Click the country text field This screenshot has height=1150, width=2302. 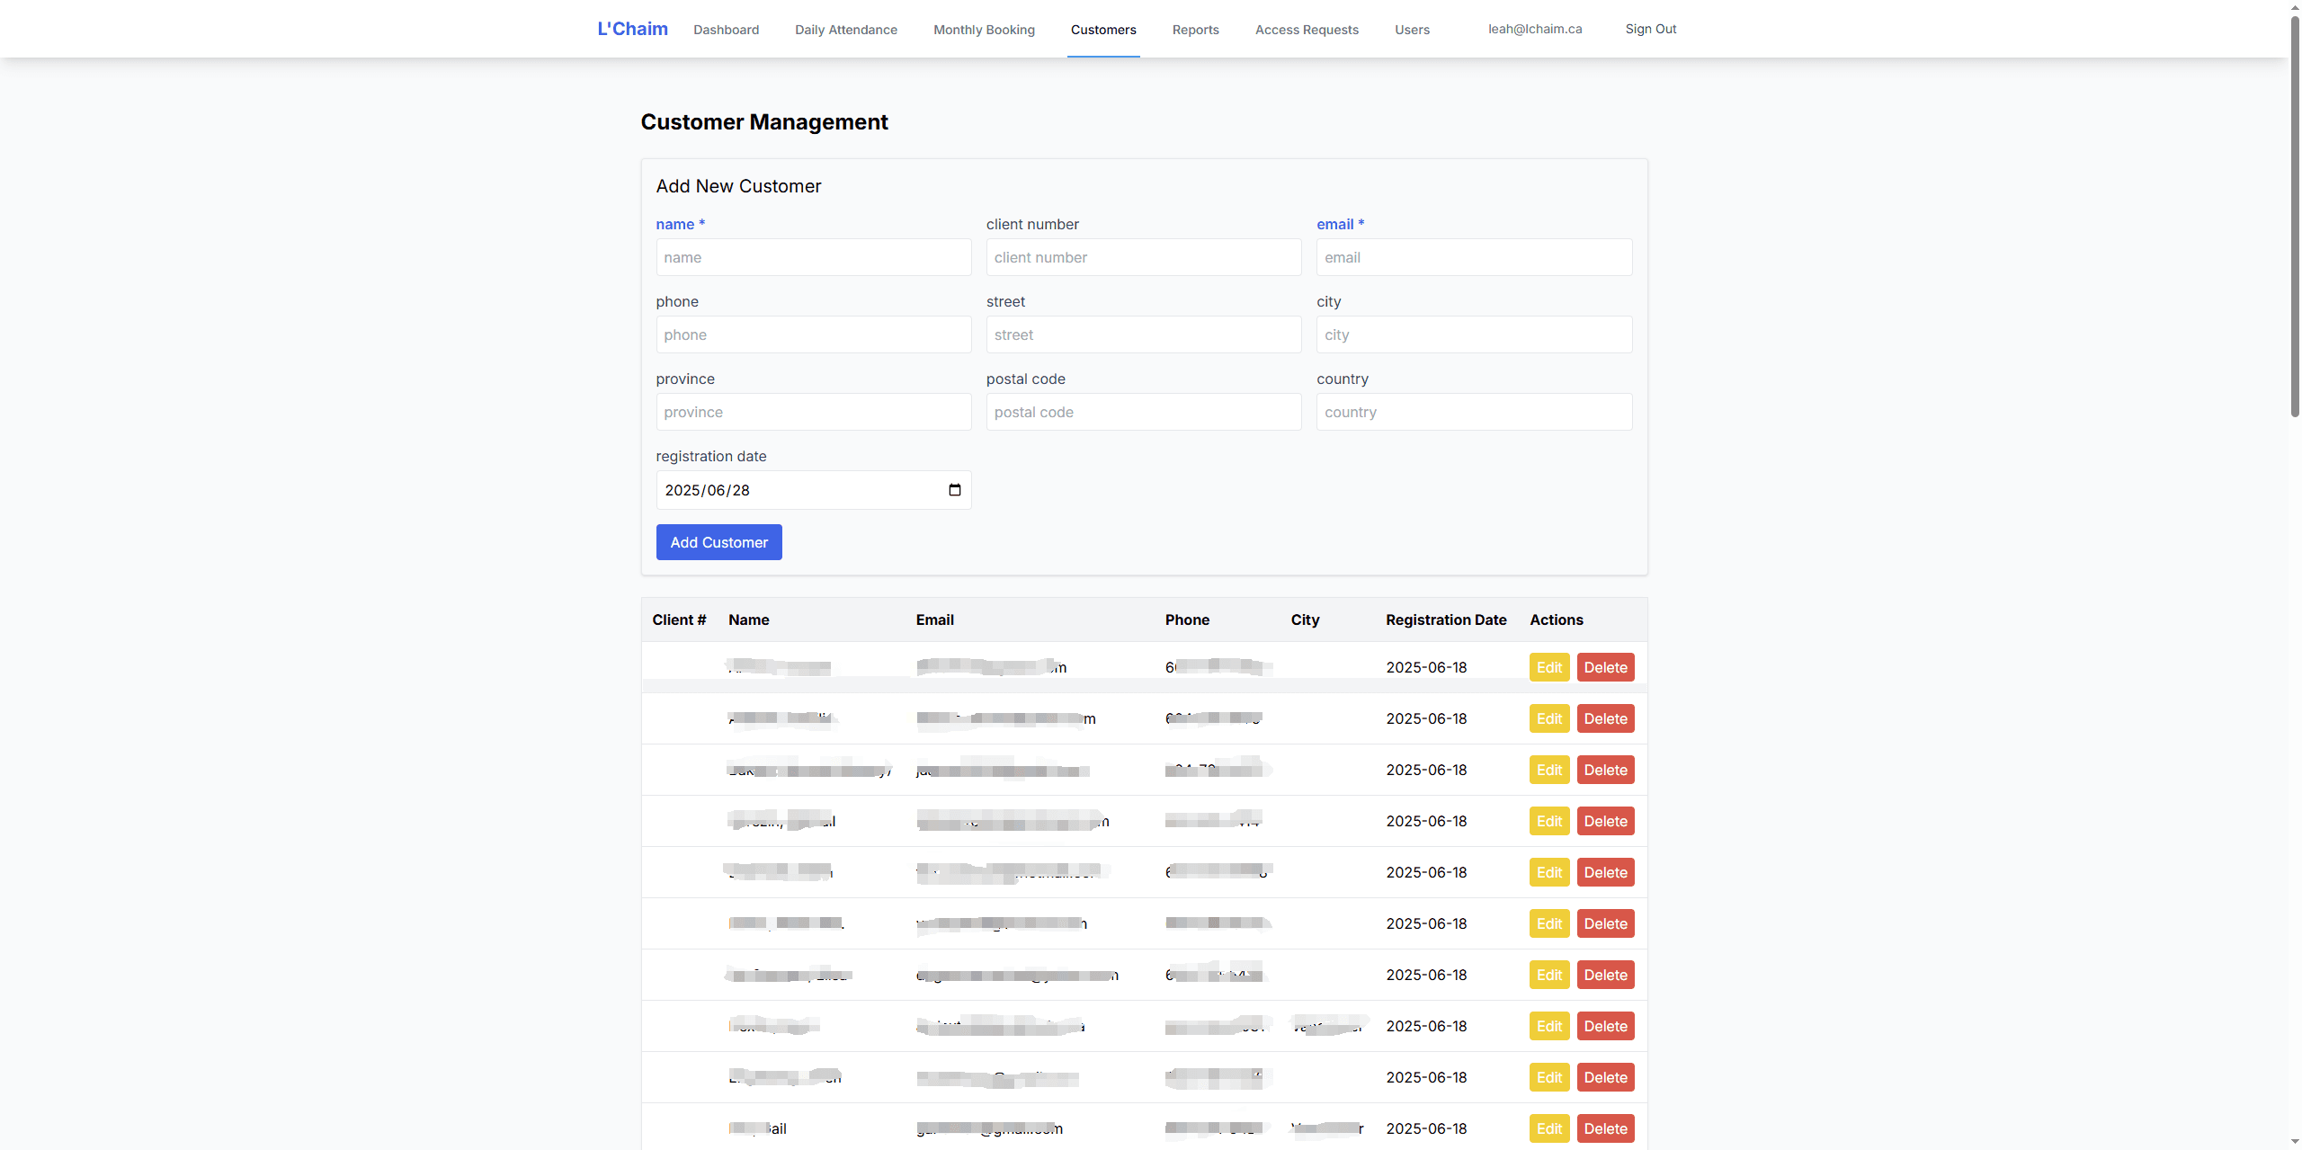click(1474, 412)
